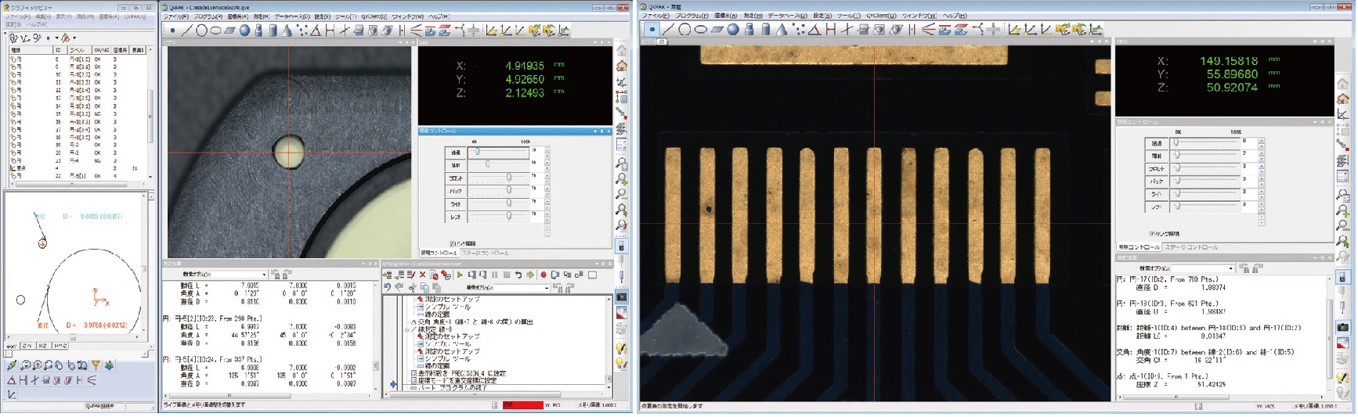
Task: Choose the sphere measurement tool in left QVPAK toolbar
Action: click(245, 31)
